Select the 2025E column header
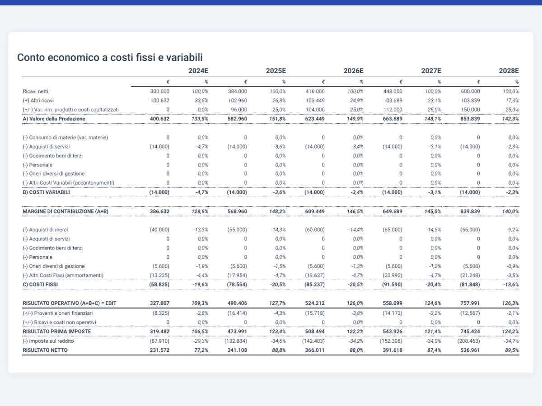 click(276, 71)
